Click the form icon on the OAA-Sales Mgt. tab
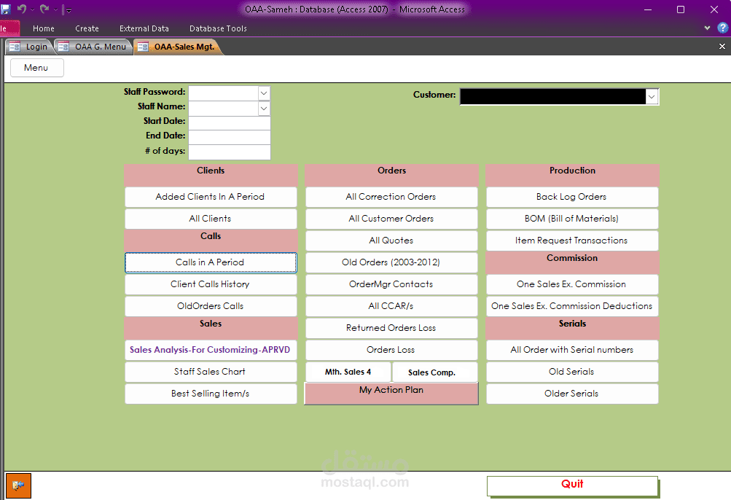This screenshot has height=500, width=731. click(x=143, y=45)
